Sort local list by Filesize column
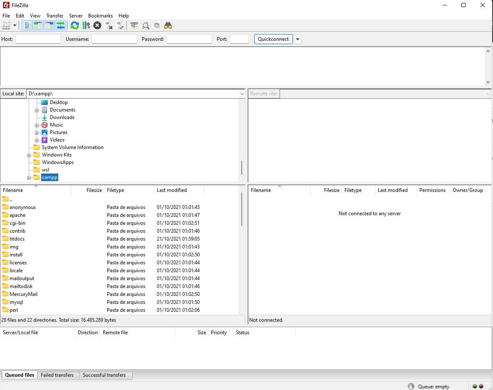The image size is (493, 390). (88, 190)
